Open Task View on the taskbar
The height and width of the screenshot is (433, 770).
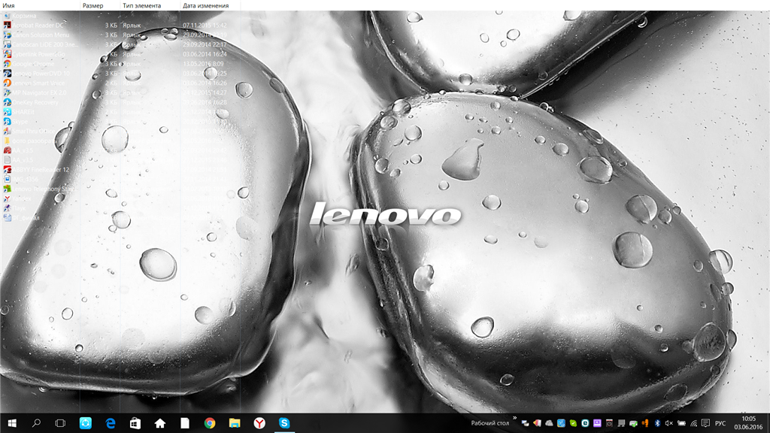pos(60,423)
